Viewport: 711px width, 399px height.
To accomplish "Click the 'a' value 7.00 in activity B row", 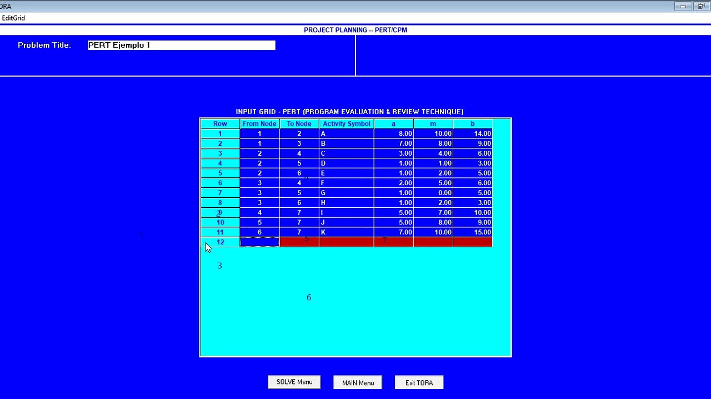I will pyautogui.click(x=393, y=144).
